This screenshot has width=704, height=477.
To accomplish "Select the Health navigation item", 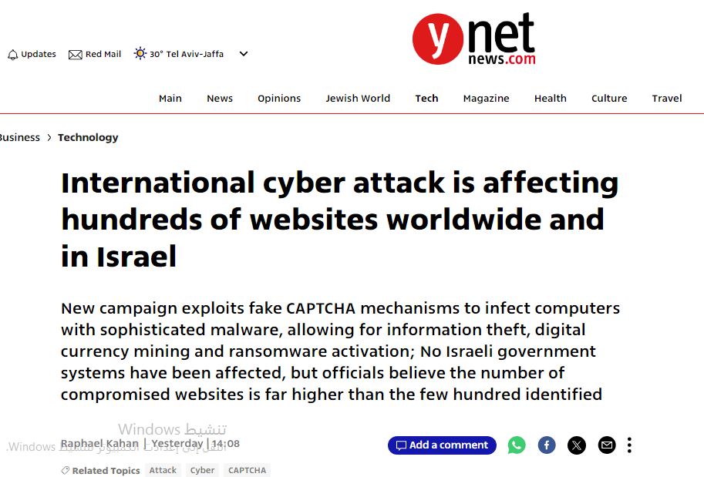I will click(x=551, y=99).
